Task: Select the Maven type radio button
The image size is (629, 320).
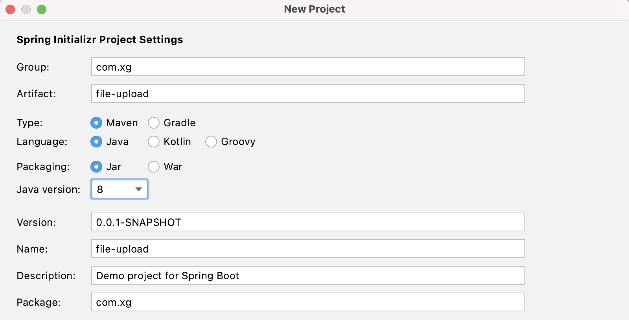Action: (x=96, y=123)
